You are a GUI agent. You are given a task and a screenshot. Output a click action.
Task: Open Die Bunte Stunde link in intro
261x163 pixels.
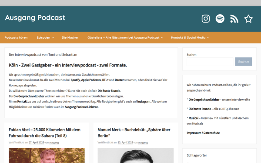click(109, 91)
